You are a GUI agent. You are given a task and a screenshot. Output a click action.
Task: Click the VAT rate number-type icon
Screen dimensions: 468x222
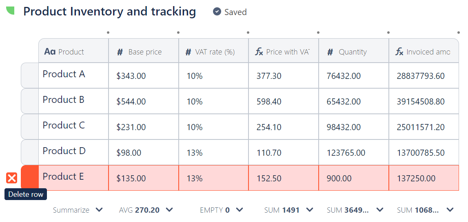(x=189, y=52)
